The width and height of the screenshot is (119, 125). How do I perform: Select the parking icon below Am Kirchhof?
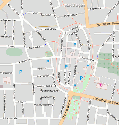(x=88, y=65)
